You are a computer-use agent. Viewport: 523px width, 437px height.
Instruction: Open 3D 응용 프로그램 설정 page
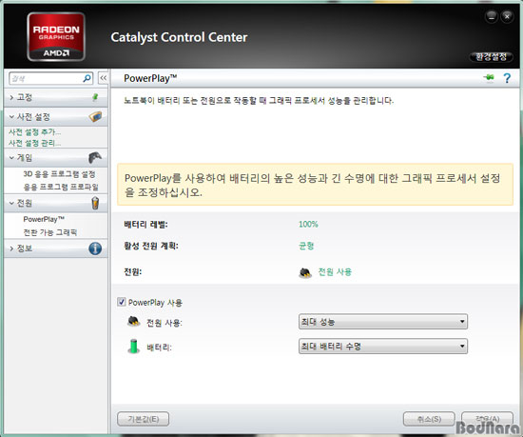click(x=59, y=174)
